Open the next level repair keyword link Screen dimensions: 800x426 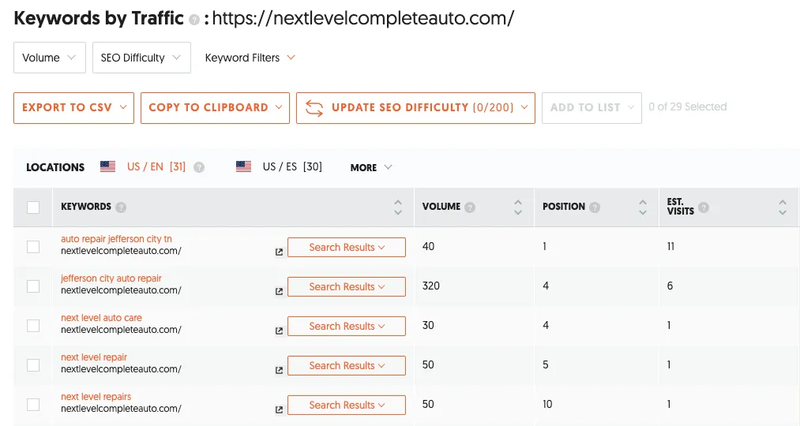94,357
